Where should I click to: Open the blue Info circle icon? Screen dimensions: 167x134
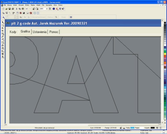point(54,9)
